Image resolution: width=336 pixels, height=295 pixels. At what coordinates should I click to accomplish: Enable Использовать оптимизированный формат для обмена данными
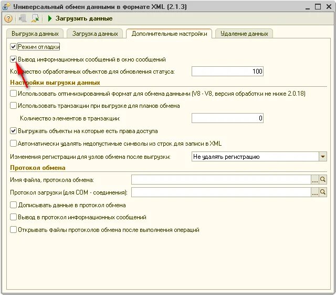coord(13,94)
